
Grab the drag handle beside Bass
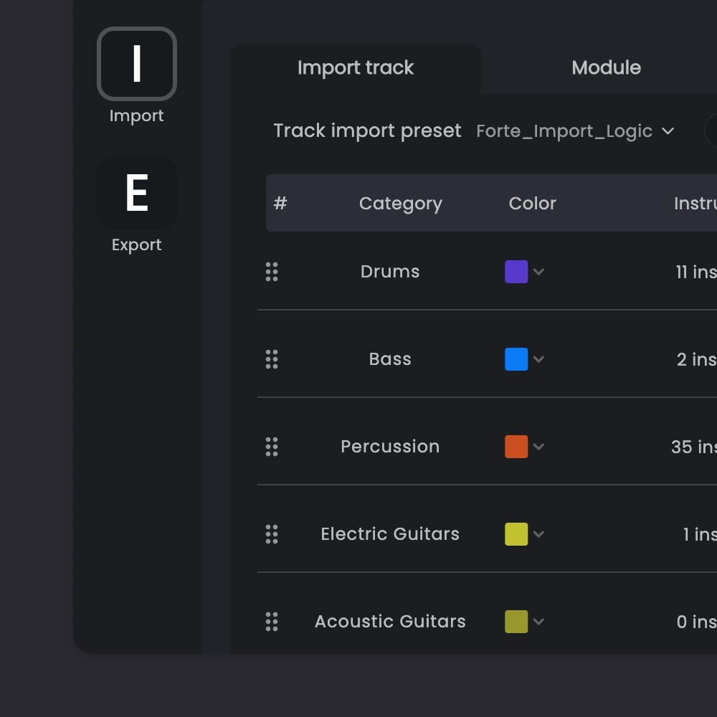(272, 359)
